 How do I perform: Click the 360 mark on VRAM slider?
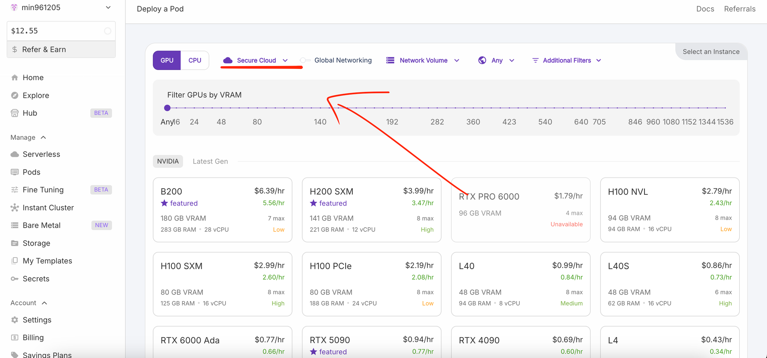coord(473,122)
